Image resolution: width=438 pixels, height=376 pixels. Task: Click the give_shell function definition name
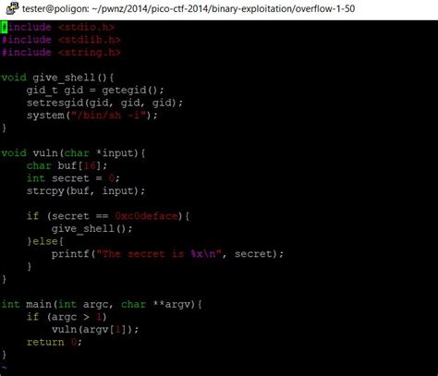(x=64, y=78)
